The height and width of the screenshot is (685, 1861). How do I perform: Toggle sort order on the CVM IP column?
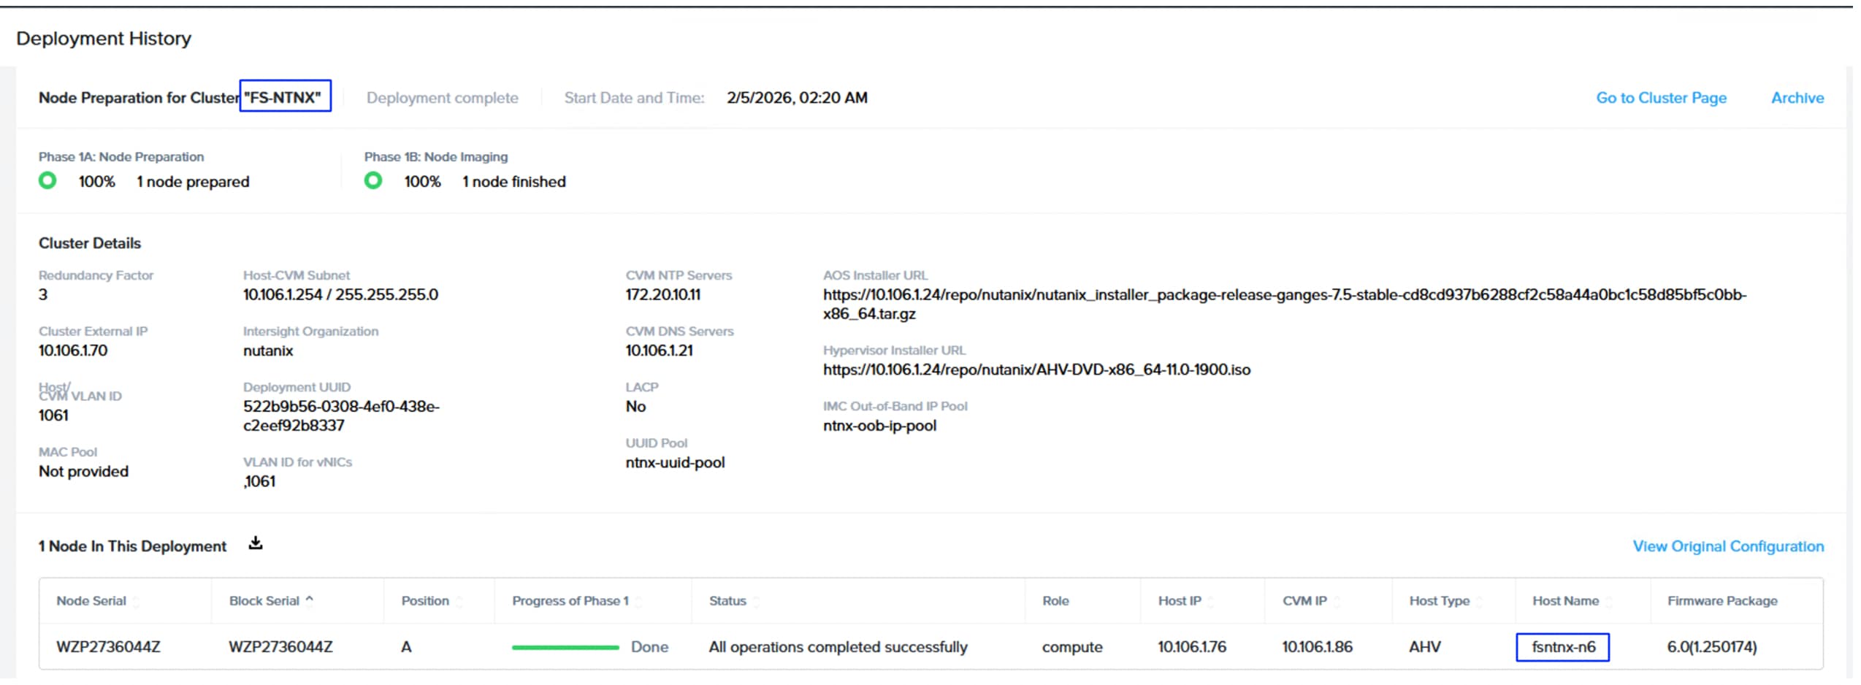[1336, 601]
